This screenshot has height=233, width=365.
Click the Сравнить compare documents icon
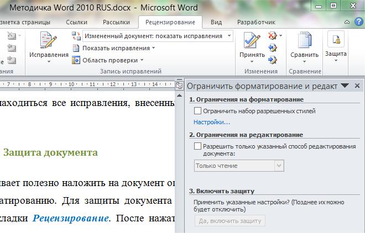305,40
